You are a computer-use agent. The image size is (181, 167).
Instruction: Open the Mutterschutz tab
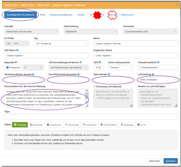[x=127, y=15]
